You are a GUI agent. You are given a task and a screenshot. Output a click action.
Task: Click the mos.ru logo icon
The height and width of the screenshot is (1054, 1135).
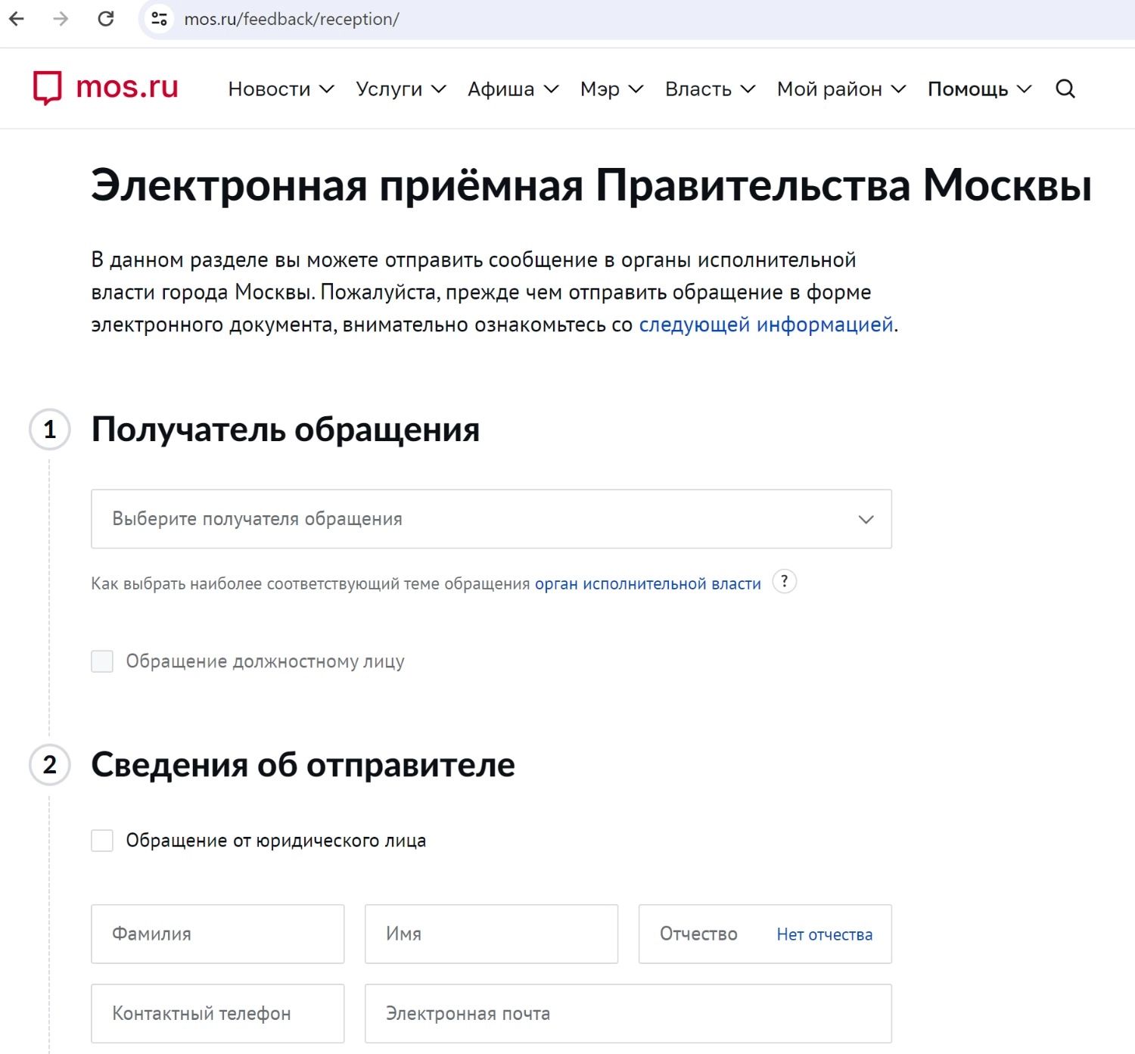click(47, 88)
